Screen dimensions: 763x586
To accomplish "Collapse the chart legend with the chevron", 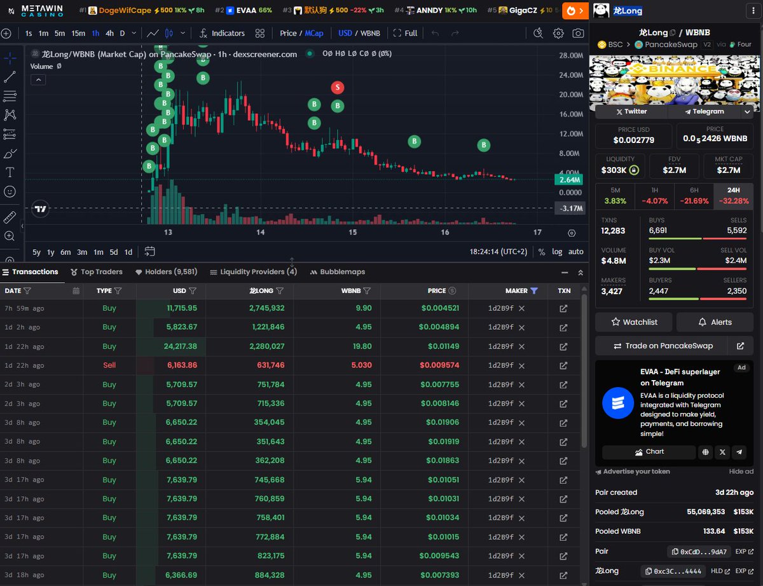I will coord(38,79).
